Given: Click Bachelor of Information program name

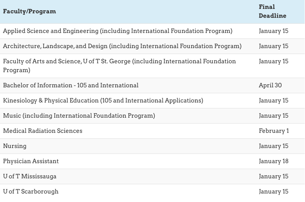Looking at the screenshot, I should 71,85.
